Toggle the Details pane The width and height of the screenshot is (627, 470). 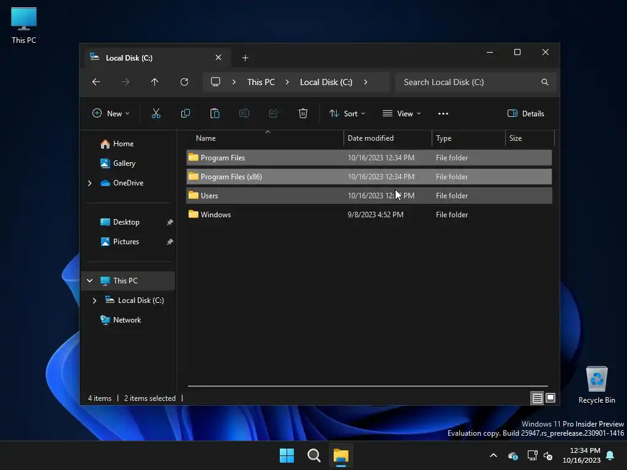[x=525, y=113]
